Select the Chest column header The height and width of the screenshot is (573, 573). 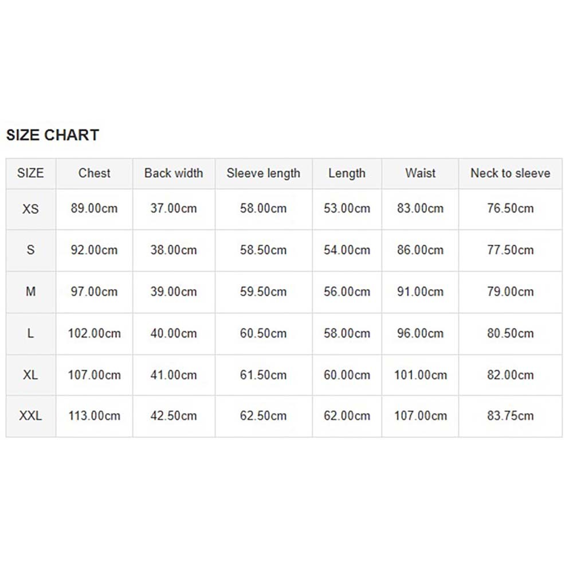click(x=94, y=173)
